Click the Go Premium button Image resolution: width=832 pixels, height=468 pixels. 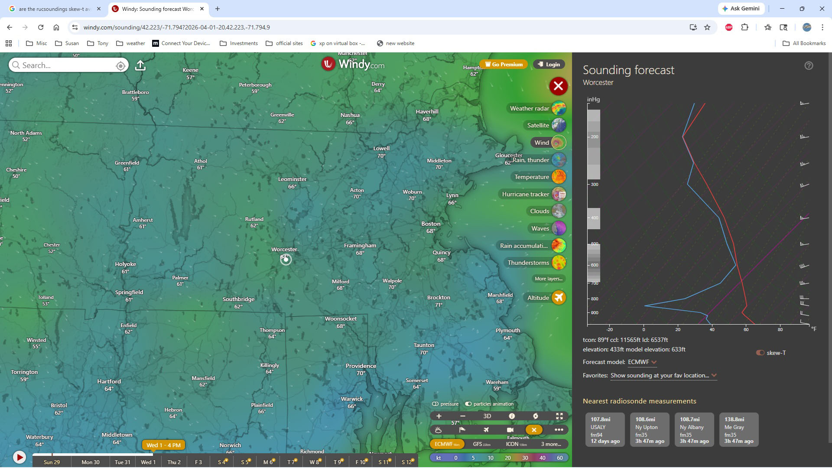click(x=504, y=65)
